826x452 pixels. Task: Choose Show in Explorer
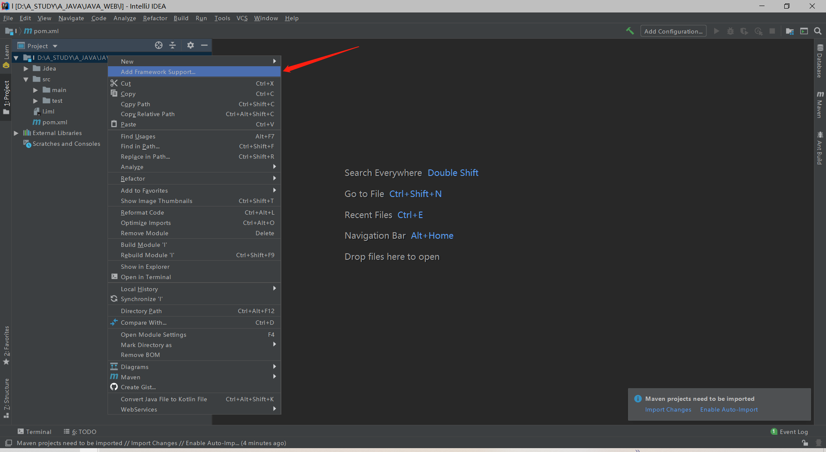[194, 267]
